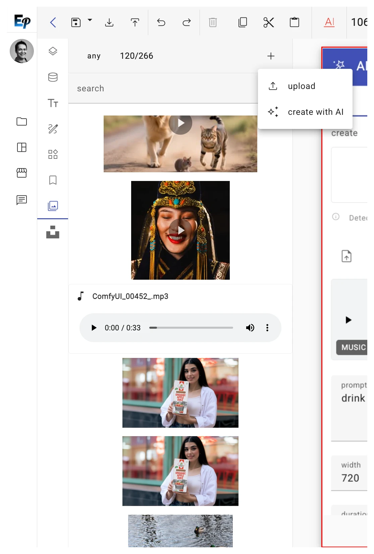Select the image gallery media icon
This screenshot has width=374, height=554.
[53, 206]
